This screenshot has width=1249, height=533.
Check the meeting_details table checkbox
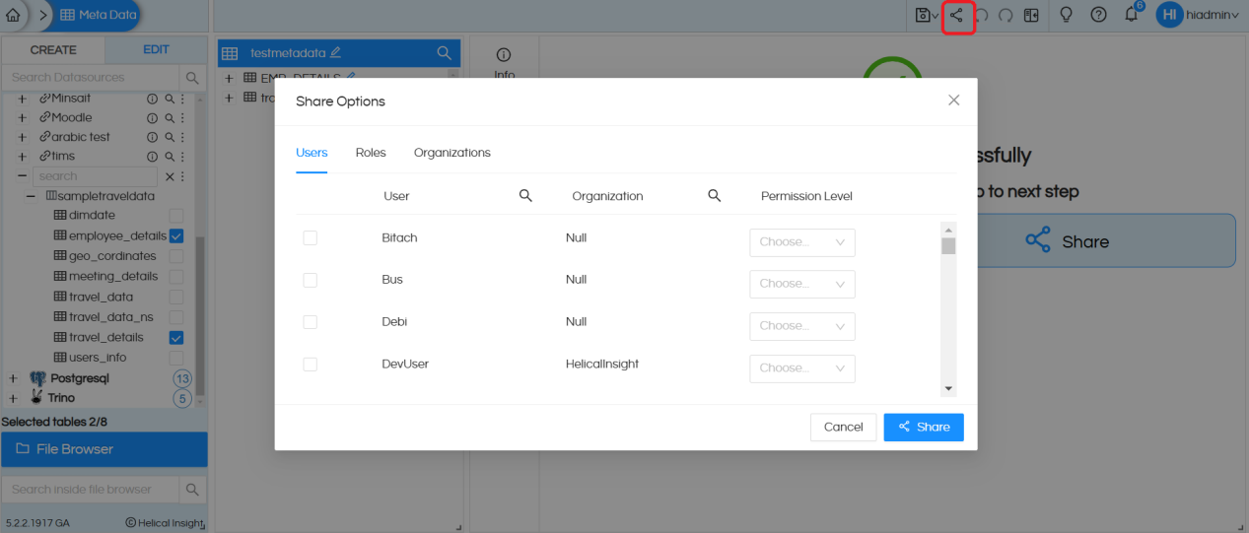pyautogui.click(x=176, y=277)
